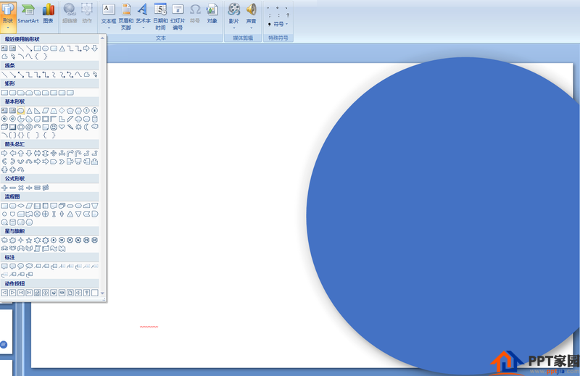
Task: Click the 动作 action button in ribbon
Action: point(87,14)
